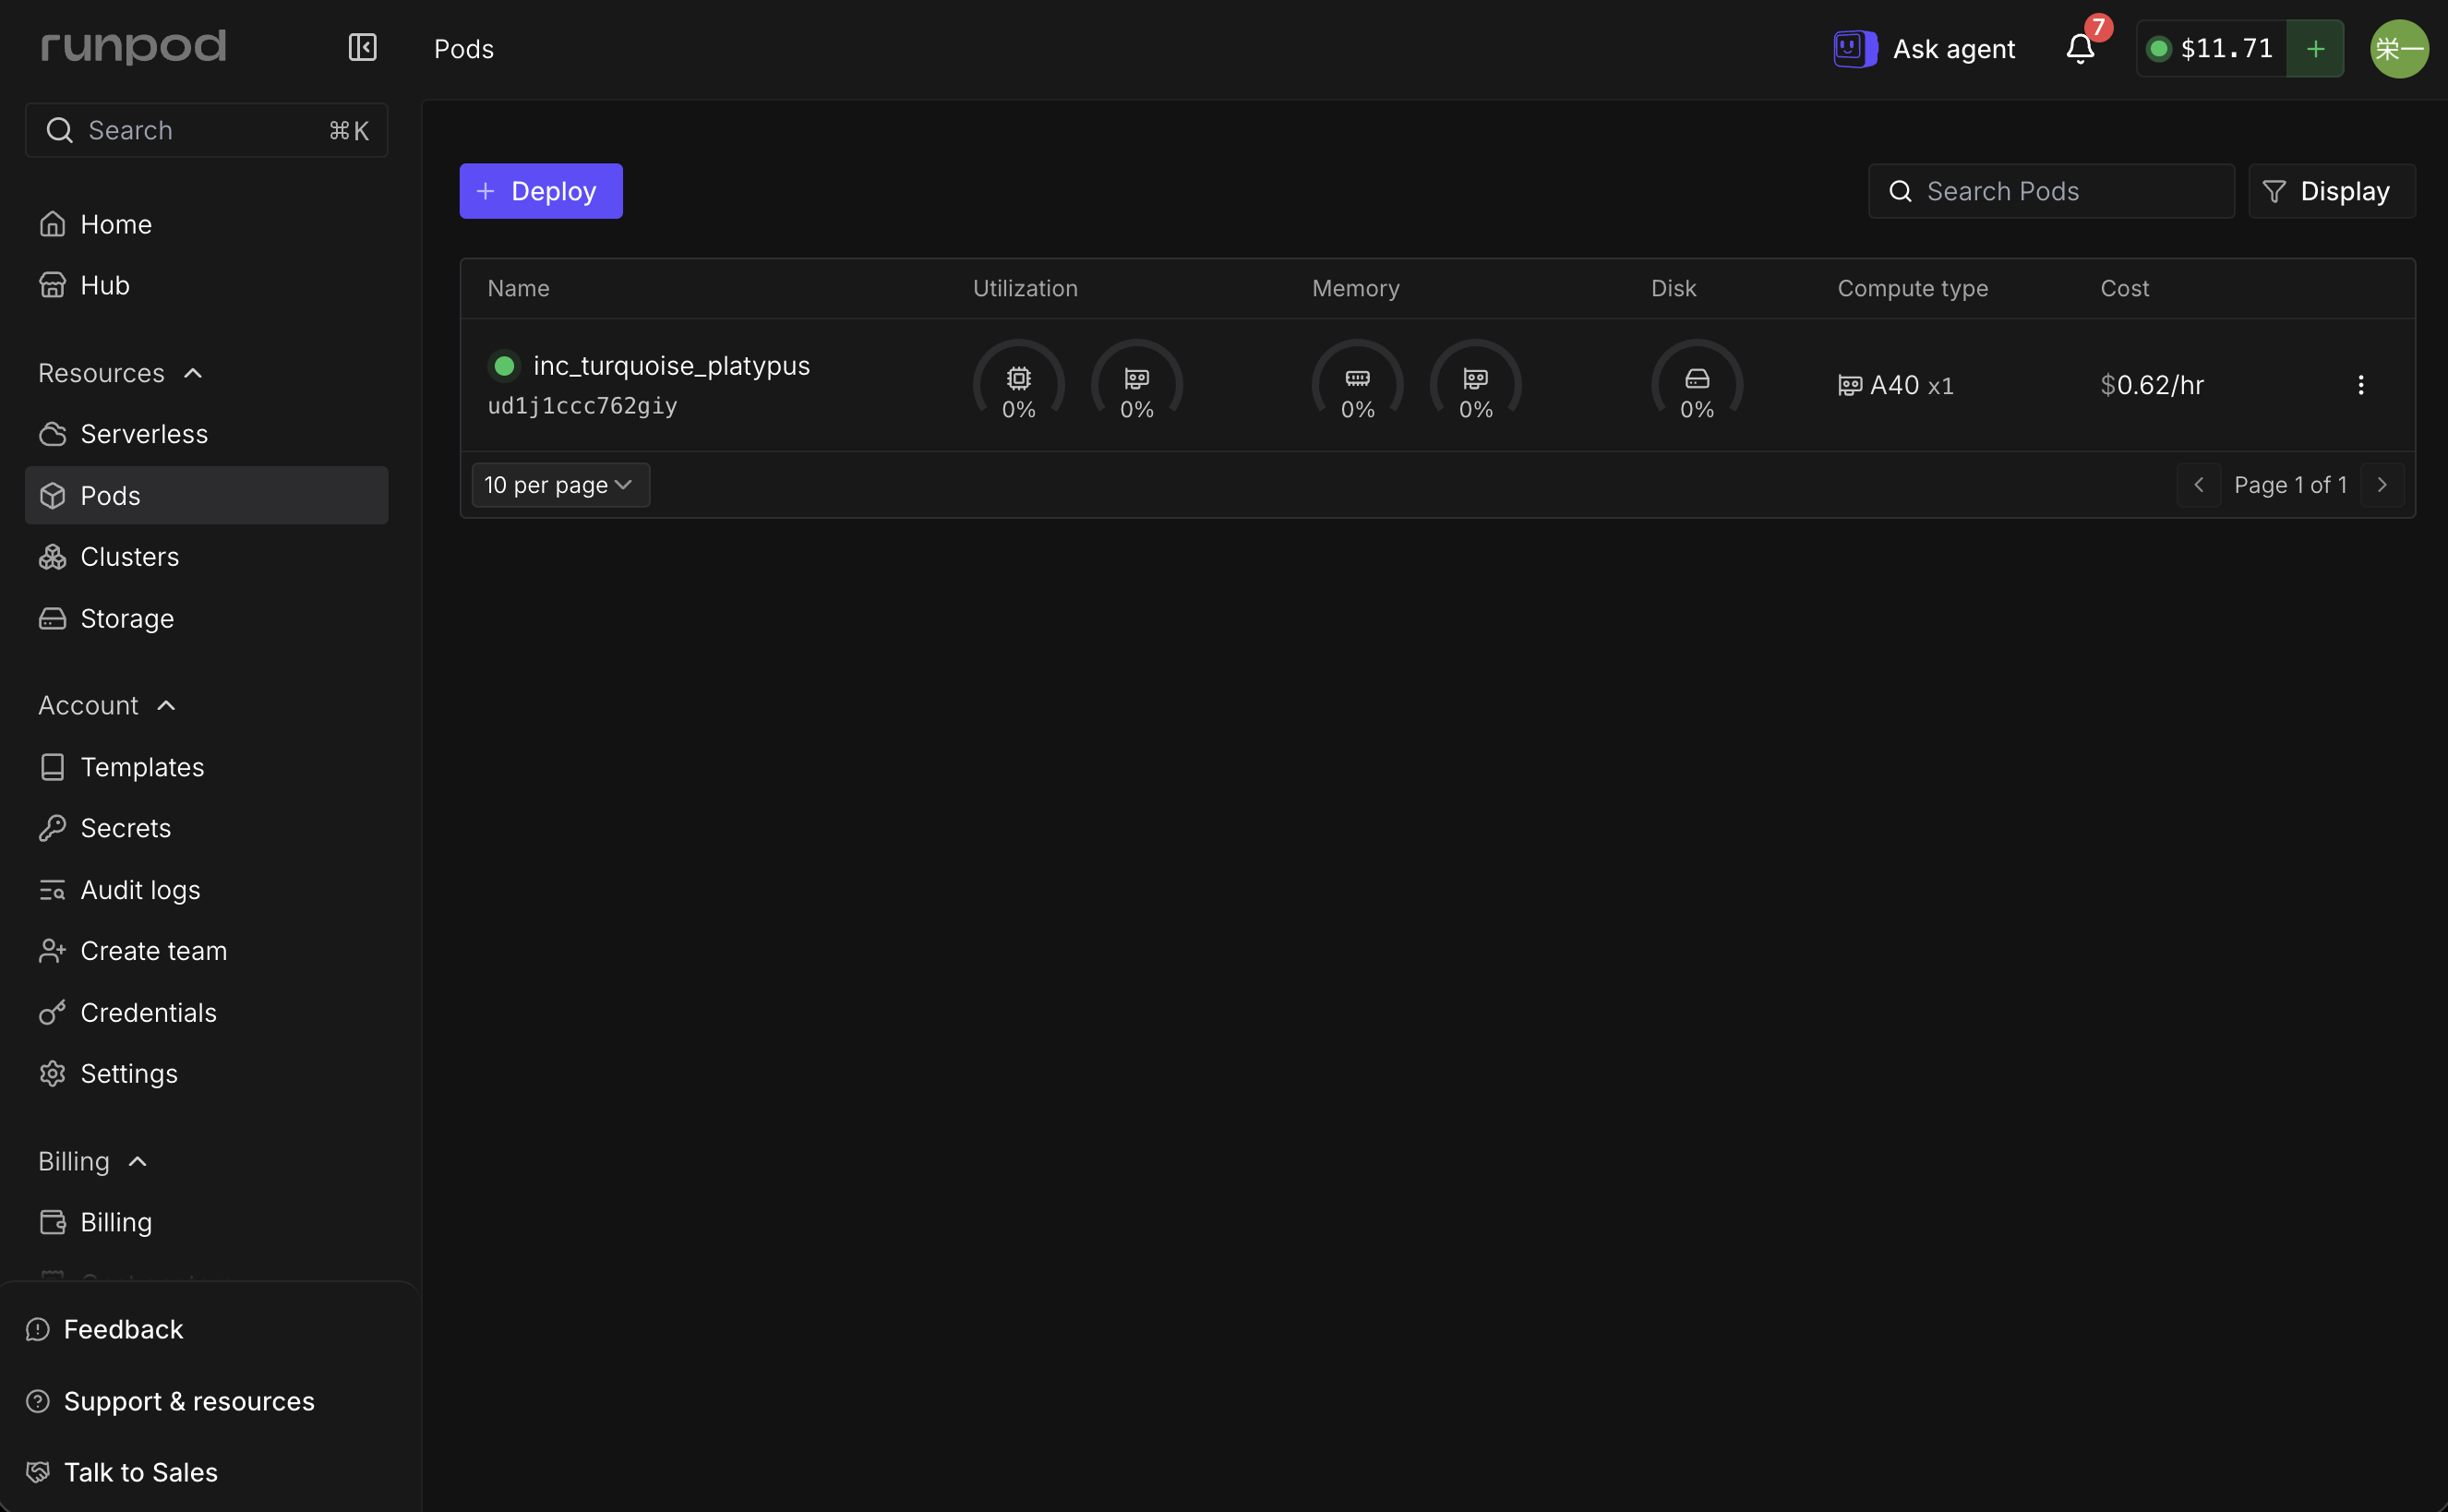Go to next page arrow

click(x=2382, y=485)
